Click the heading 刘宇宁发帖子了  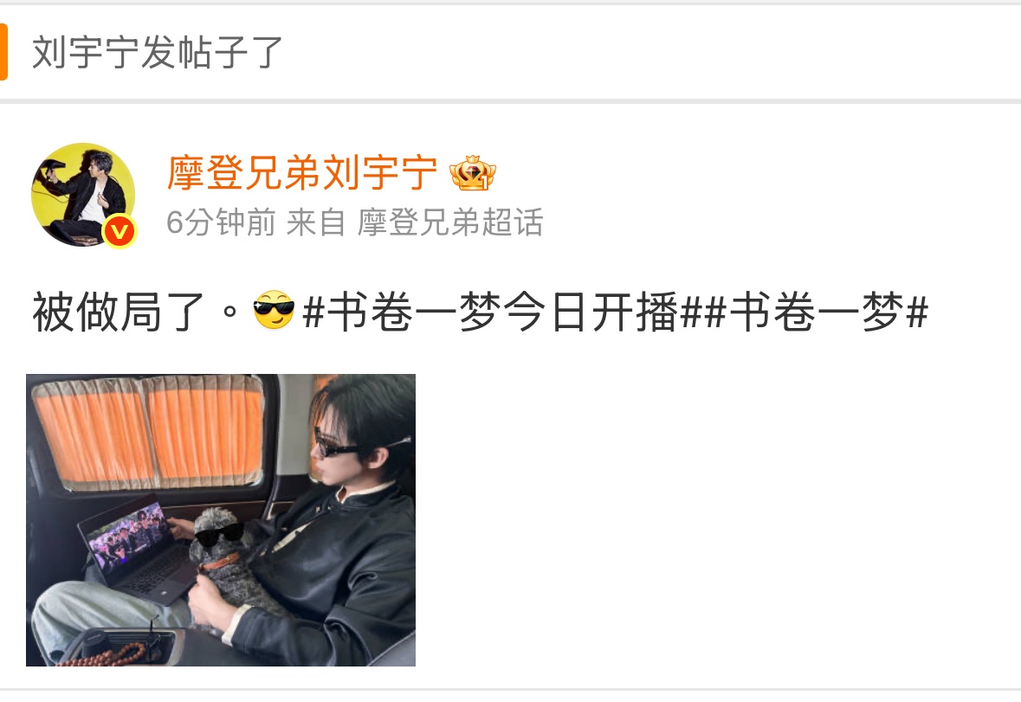157,53
